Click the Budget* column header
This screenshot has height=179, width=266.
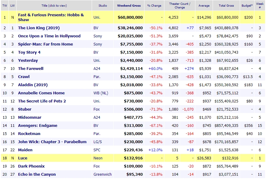pos(247,6)
